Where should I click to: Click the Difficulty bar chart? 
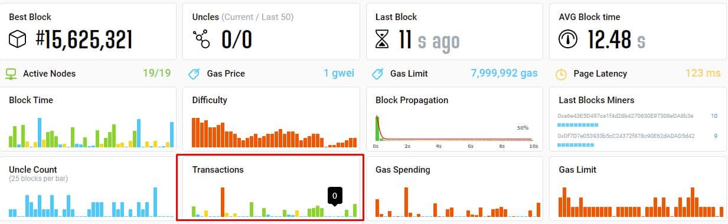click(274, 132)
